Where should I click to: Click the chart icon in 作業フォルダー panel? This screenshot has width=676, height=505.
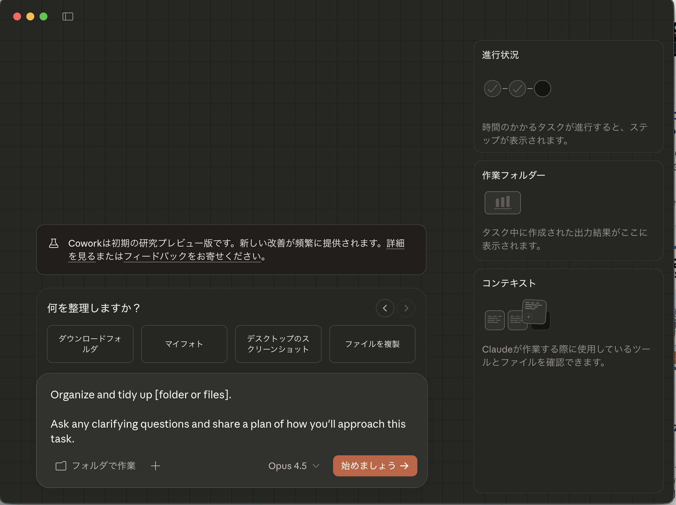point(502,202)
